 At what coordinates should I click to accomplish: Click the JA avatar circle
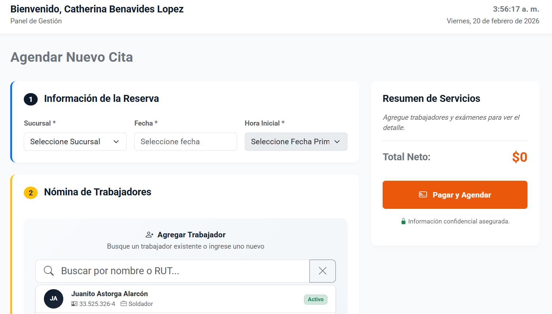coord(53,299)
